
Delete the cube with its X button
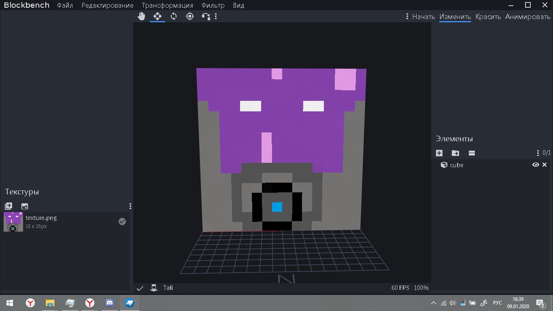544,165
